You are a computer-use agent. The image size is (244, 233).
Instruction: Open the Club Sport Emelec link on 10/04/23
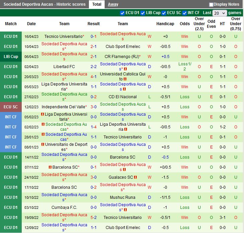(123, 47)
